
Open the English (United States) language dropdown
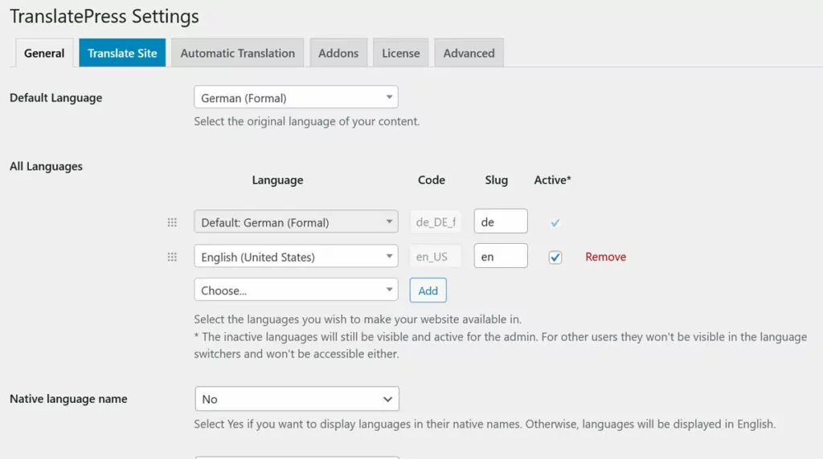point(296,256)
